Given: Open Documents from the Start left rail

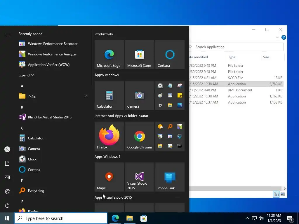Looking at the screenshot, I should (x=7, y=163).
